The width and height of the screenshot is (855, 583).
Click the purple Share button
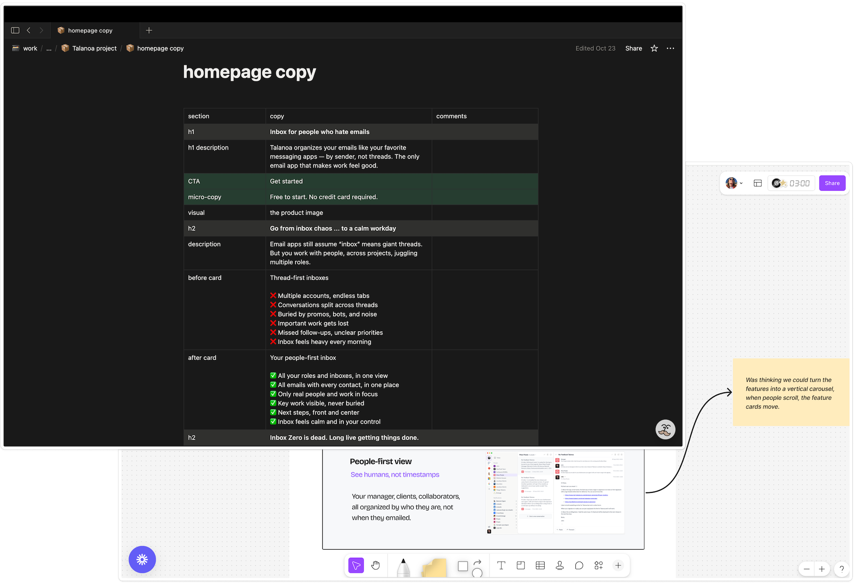(832, 183)
